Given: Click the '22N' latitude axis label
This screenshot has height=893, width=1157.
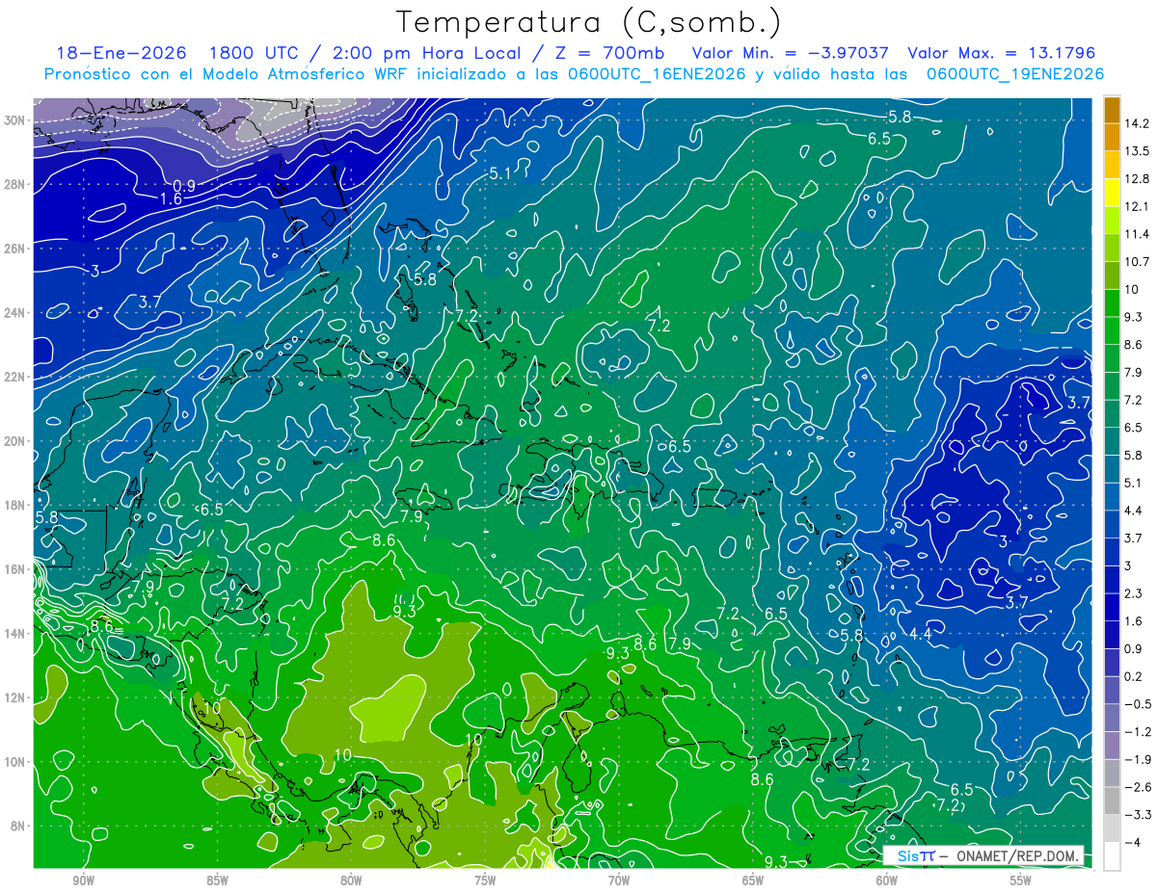Looking at the screenshot, I should pyautogui.click(x=15, y=377).
